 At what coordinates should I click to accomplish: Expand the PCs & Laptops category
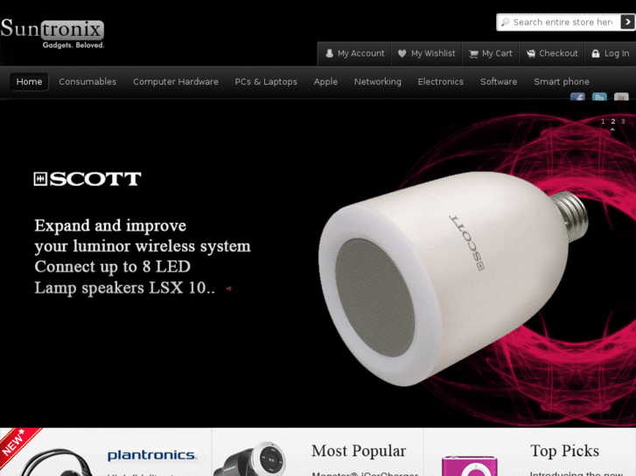click(x=266, y=81)
